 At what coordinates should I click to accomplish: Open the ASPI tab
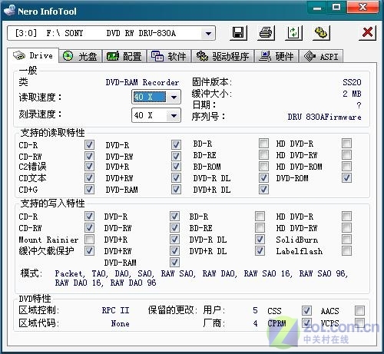(x=321, y=56)
